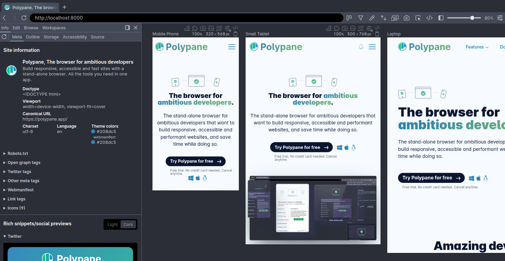Click the camera icon above Mobile Phone pane

[x=203, y=28]
